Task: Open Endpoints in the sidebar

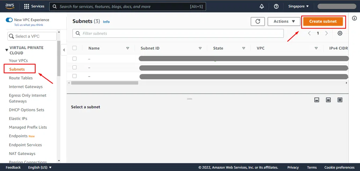Action: point(18,136)
